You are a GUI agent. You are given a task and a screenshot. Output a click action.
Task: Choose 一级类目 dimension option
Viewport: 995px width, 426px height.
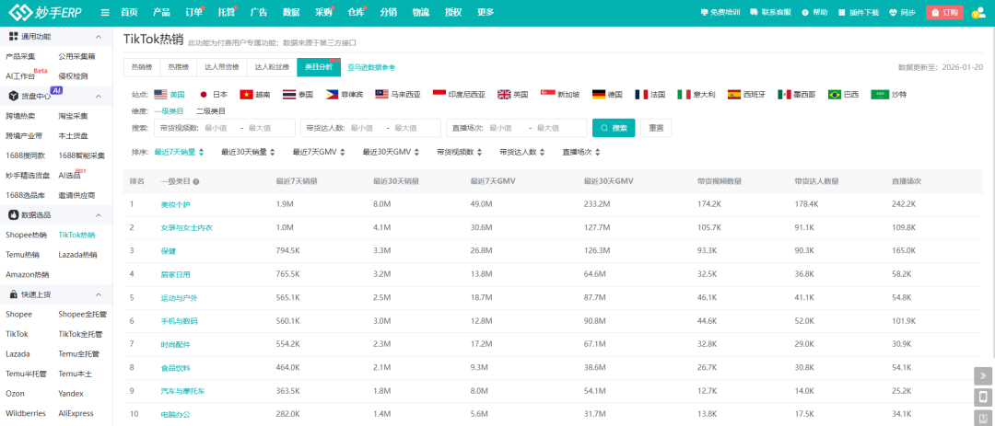[169, 111]
